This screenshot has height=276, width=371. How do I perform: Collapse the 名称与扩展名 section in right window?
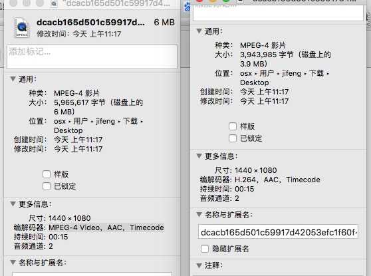coord(199,214)
